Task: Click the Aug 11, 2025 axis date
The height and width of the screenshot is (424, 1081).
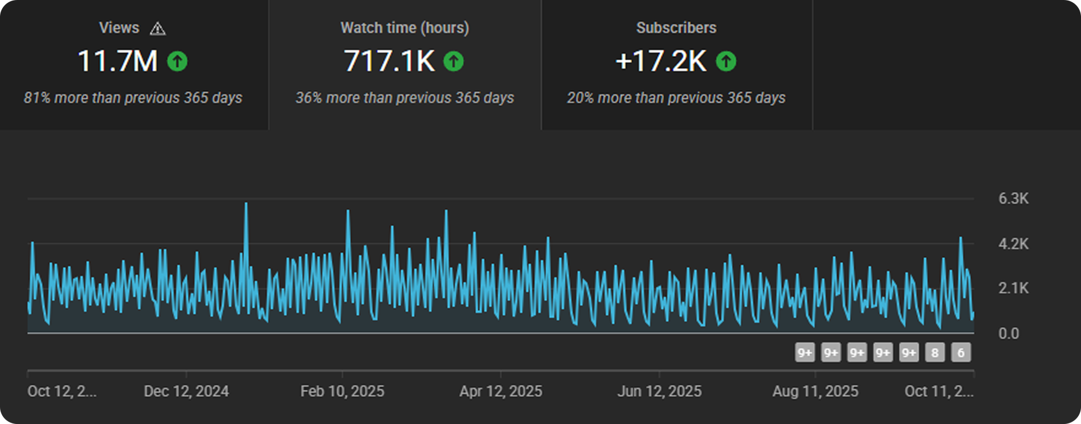Action: pyautogui.click(x=815, y=391)
